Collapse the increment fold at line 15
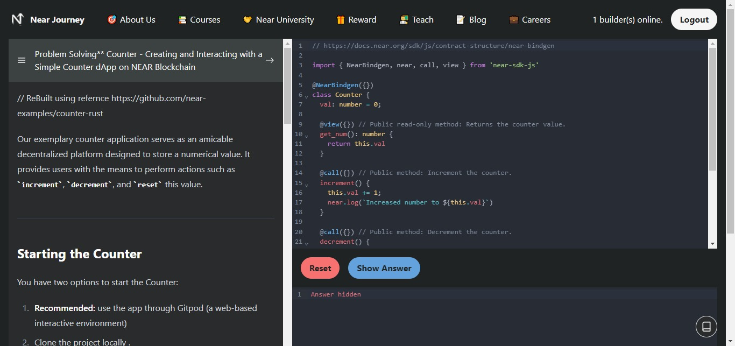The height and width of the screenshot is (346, 735). [x=307, y=185]
